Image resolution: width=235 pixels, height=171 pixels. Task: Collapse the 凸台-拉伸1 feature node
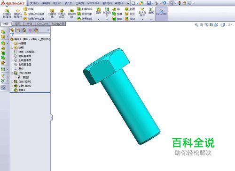12,73
